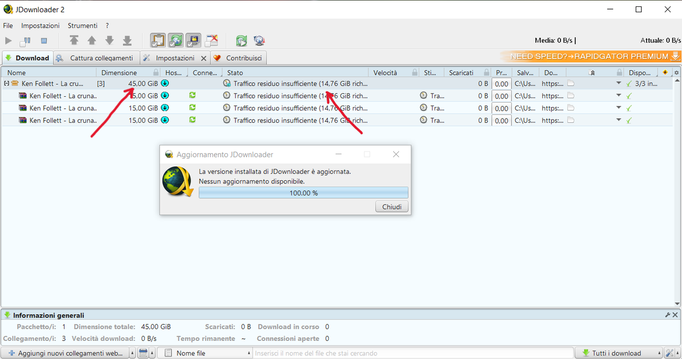Click folder icon in the package row
Screen dimensions: 682x359
click(x=571, y=83)
